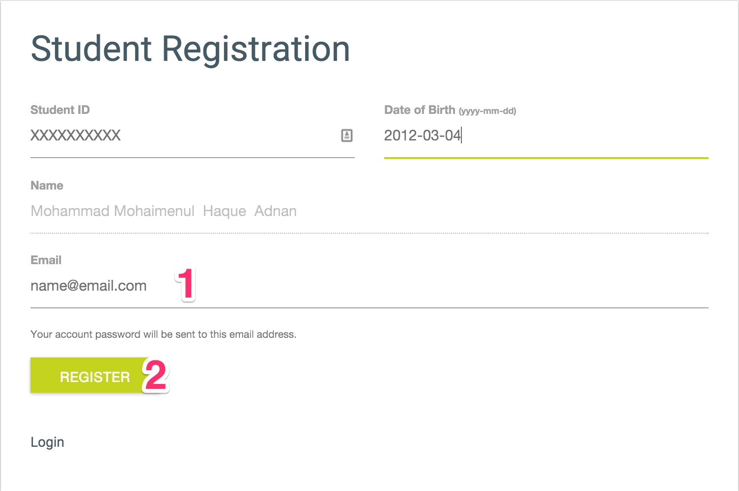Click the disabled Name field
Viewport: 739px width, 491px height.
[x=369, y=211]
